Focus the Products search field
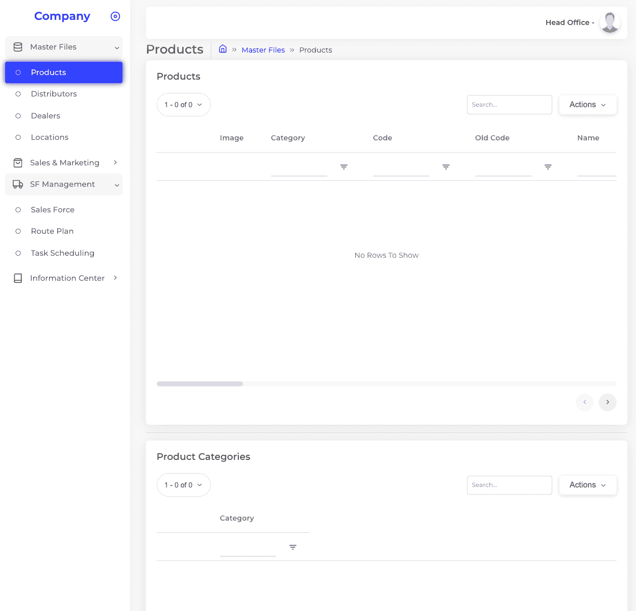The image size is (636, 611). tap(509, 105)
